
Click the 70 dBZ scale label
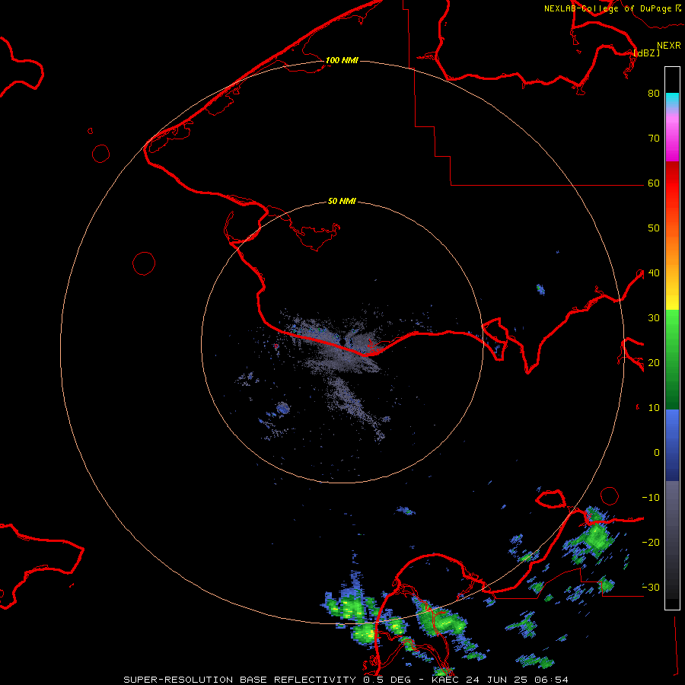654,139
